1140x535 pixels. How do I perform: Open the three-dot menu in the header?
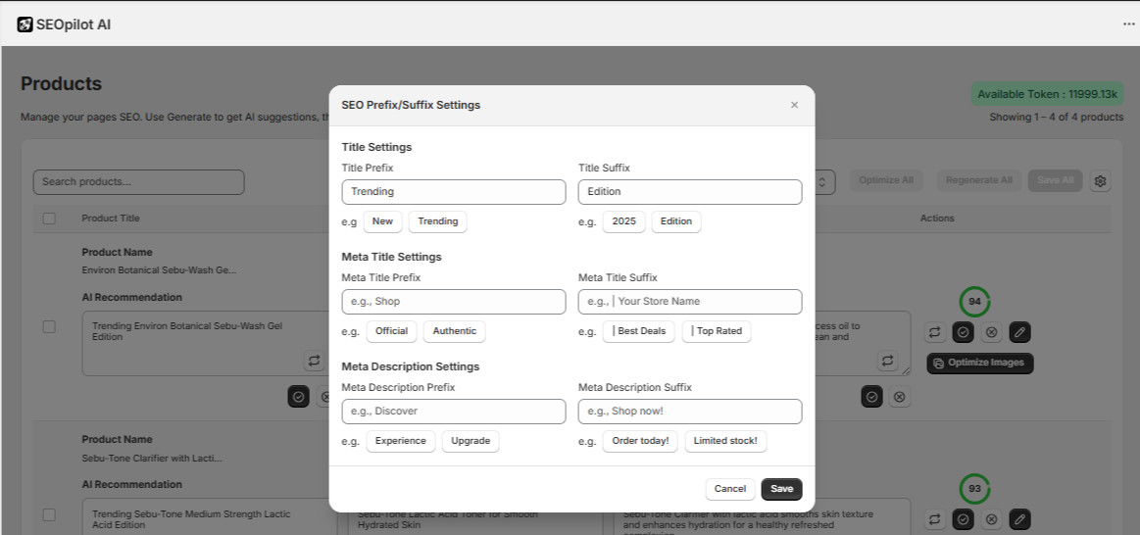tap(1128, 24)
